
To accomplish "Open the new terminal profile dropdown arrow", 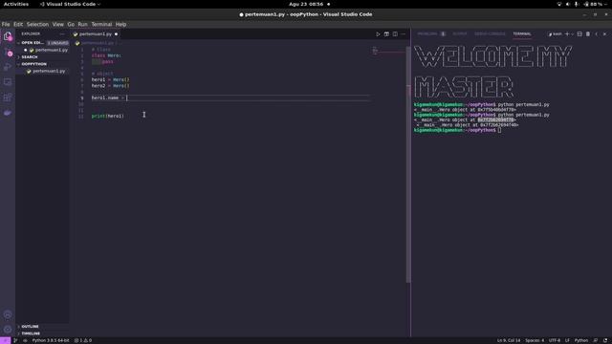I will pos(573,34).
